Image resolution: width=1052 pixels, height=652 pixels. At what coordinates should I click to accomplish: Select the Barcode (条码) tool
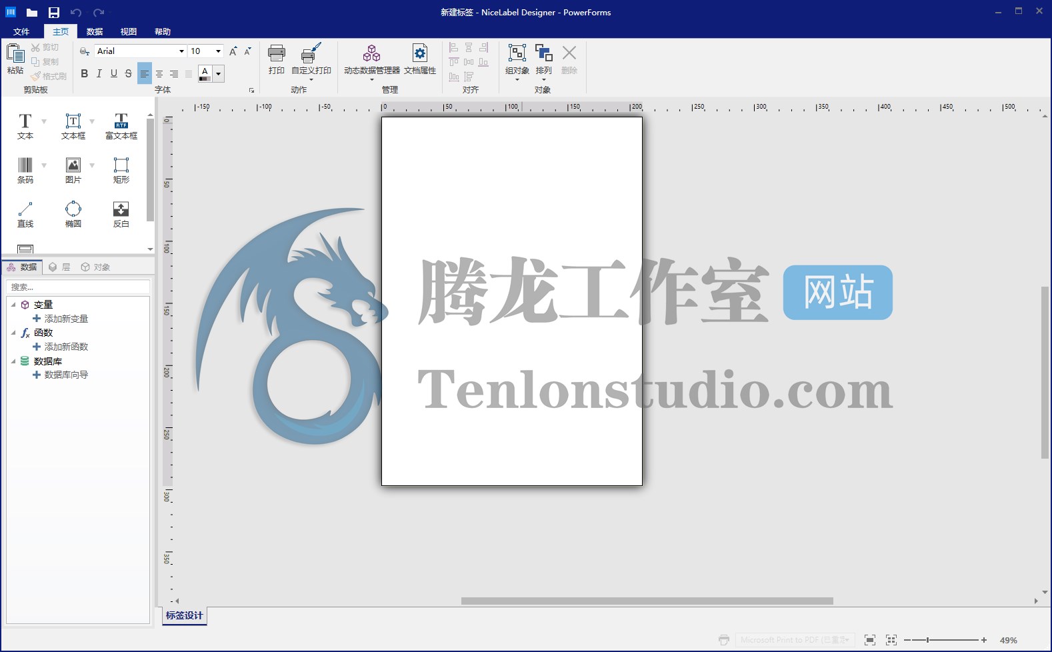coord(25,170)
